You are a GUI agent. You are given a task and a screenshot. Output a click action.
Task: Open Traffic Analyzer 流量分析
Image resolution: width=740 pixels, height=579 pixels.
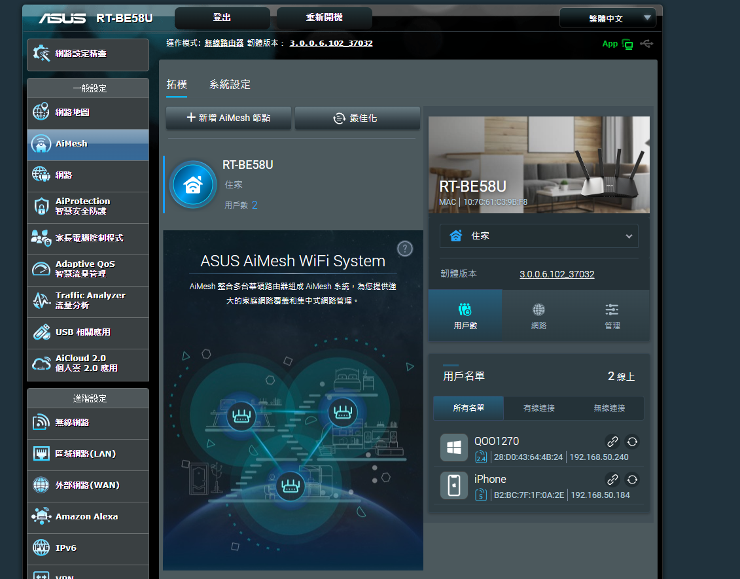pos(88,301)
